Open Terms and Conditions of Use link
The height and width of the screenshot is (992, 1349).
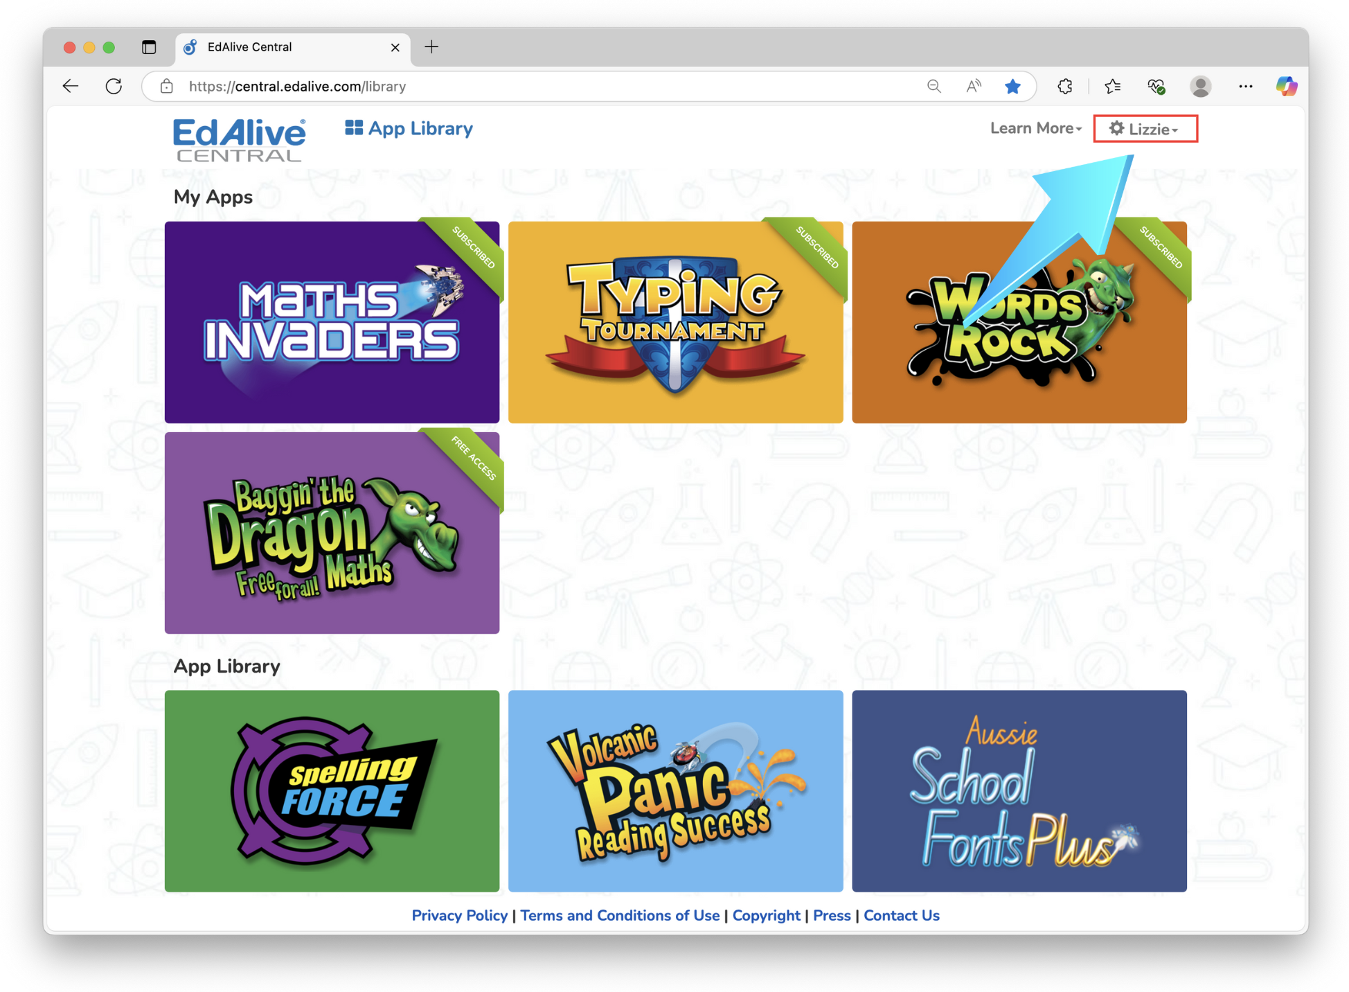620,915
